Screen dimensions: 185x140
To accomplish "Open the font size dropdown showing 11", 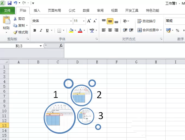I will click(84, 21).
